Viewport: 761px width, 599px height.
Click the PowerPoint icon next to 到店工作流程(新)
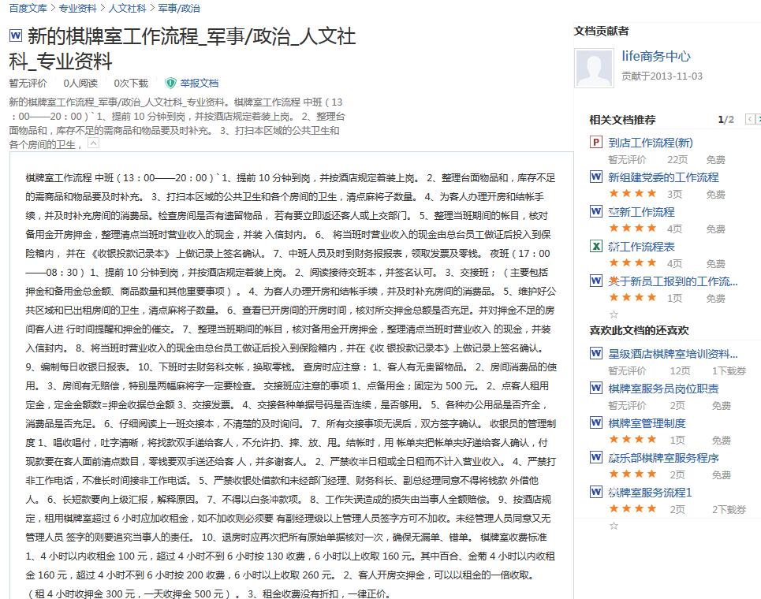point(596,143)
